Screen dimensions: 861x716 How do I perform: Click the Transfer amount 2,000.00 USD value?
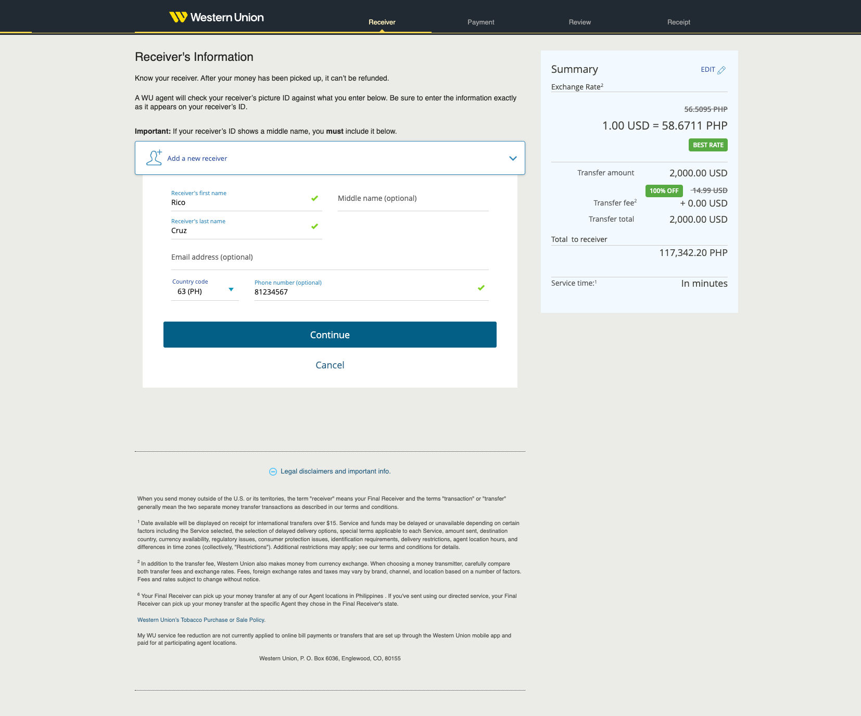coord(699,173)
